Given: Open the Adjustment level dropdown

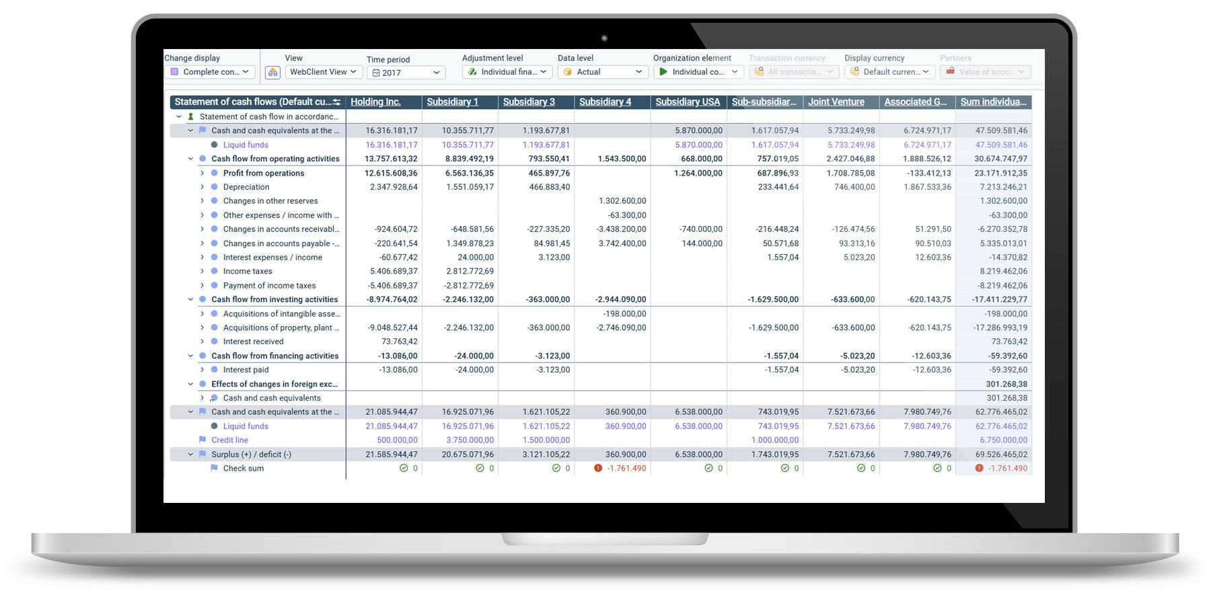Looking at the screenshot, I should [x=507, y=72].
